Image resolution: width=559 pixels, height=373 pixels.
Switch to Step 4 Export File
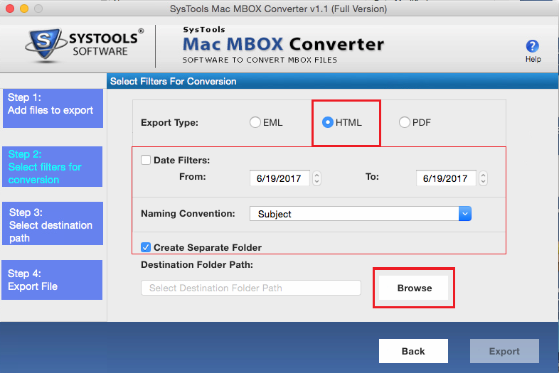[53, 280]
